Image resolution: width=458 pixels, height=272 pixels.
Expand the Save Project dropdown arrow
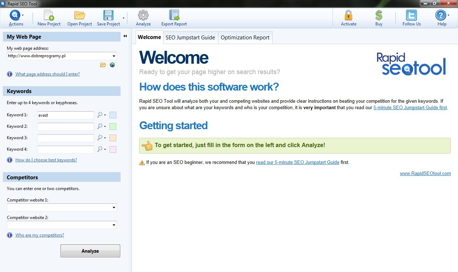tap(124, 18)
